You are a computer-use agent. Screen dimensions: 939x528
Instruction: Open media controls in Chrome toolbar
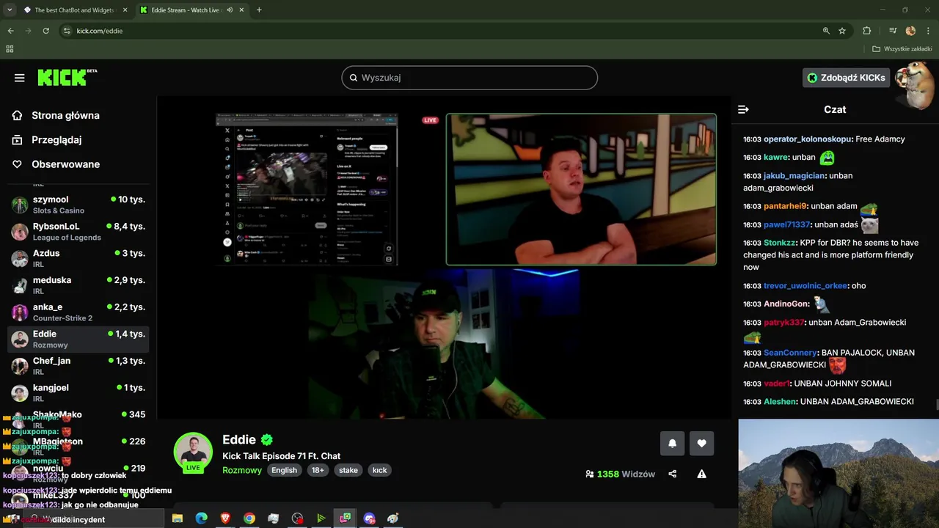(893, 31)
